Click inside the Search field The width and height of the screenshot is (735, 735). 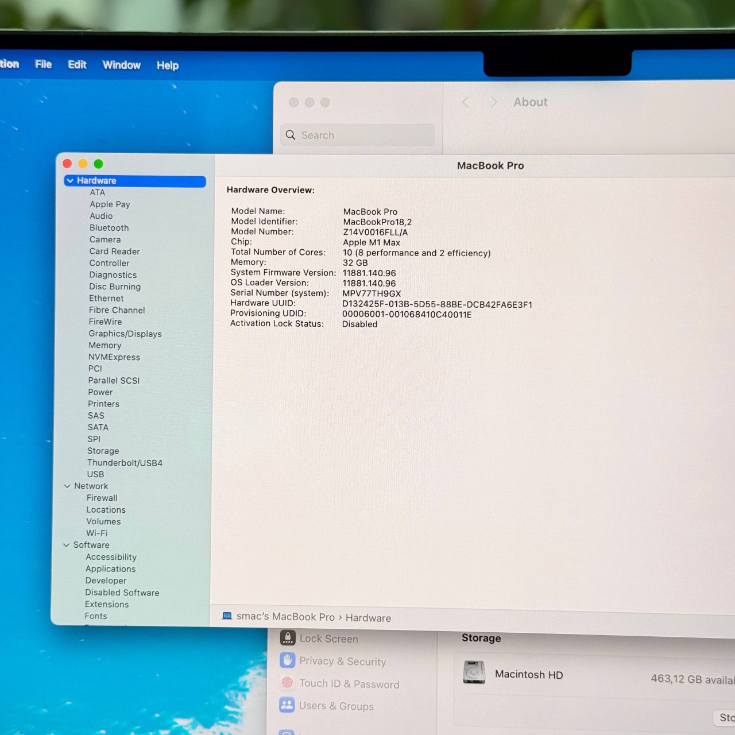(357, 135)
